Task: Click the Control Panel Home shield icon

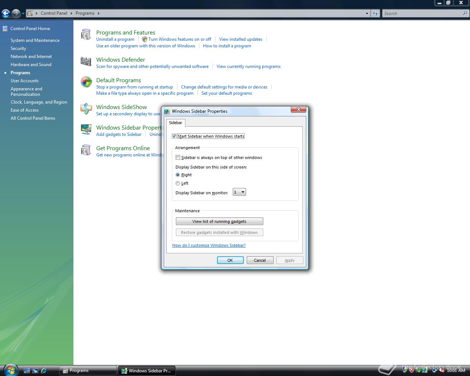Action: pos(5,28)
